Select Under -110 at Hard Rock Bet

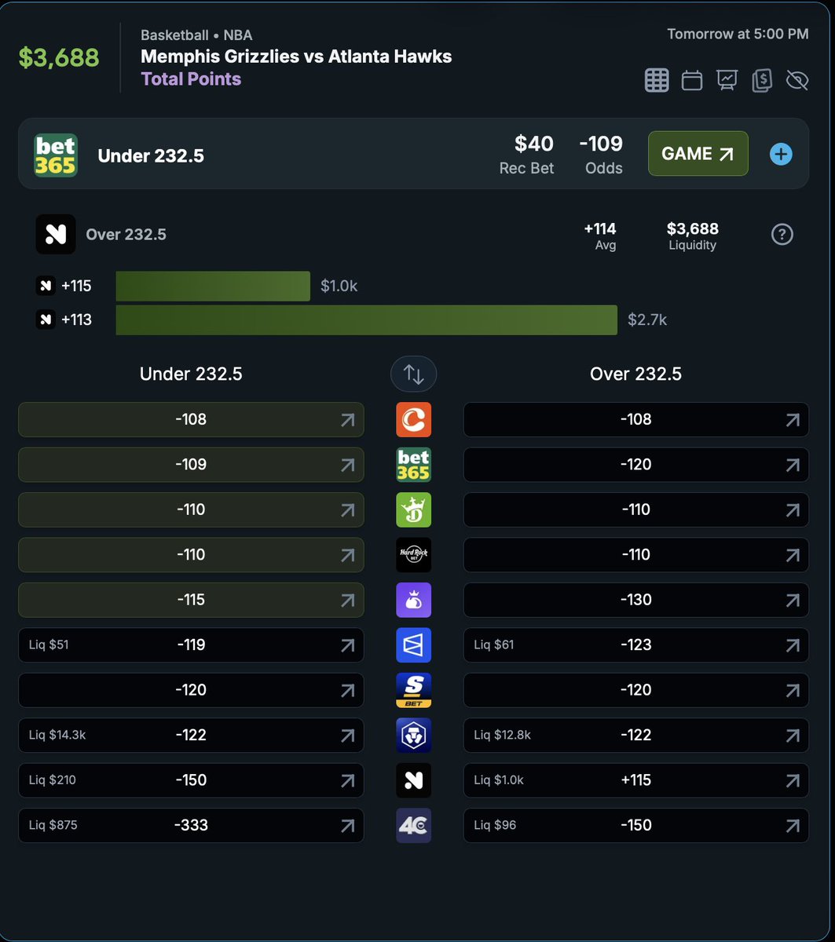(191, 555)
